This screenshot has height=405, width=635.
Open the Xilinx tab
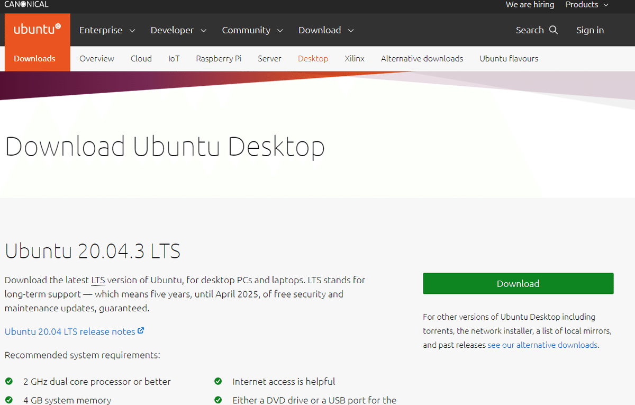355,59
